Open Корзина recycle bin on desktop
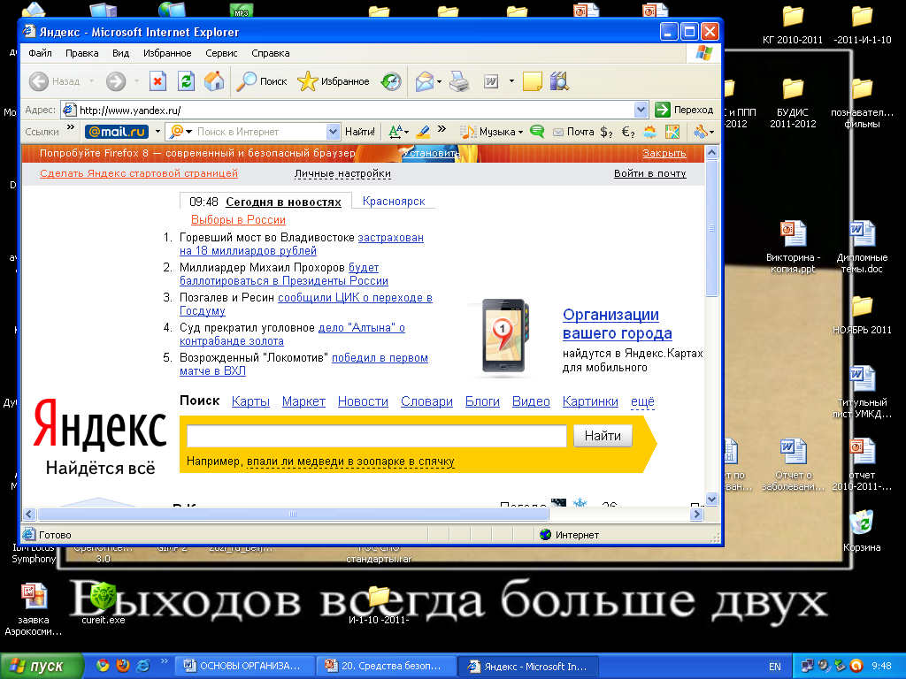The width and height of the screenshot is (906, 679). (x=862, y=530)
